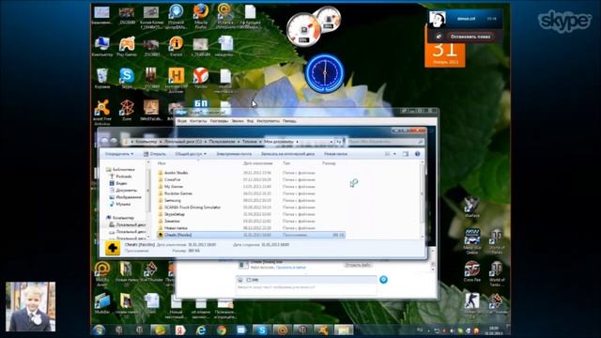Select the Cheats application file row
Image resolution: width=601 pixels, height=338 pixels.
tap(251, 235)
